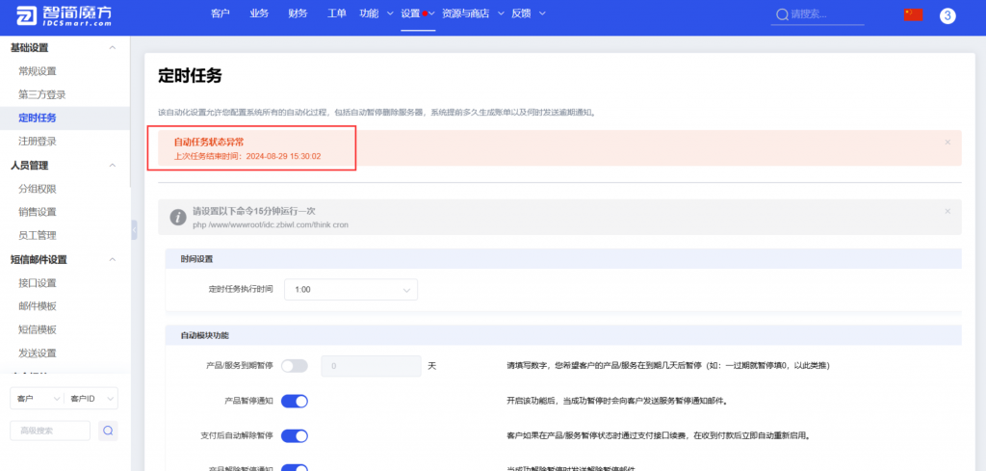Image resolution: width=986 pixels, height=471 pixels.
Task: Go to 分组权限 in sidebar
Action: click(x=38, y=189)
